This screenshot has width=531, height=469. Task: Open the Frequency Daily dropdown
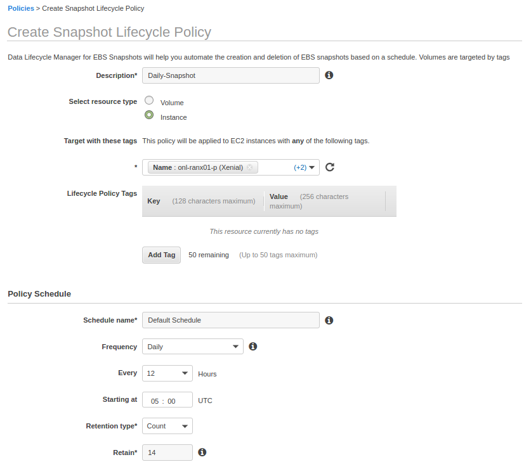pyautogui.click(x=193, y=347)
